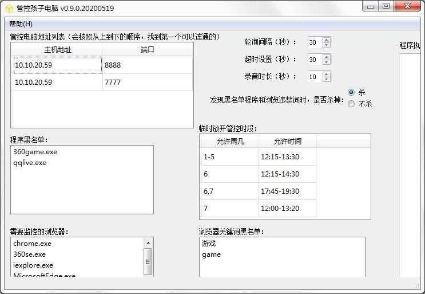This screenshot has width=425, height=294.
Task: Increase 轮询间隔 value with up arrow
Action: [x=327, y=40]
